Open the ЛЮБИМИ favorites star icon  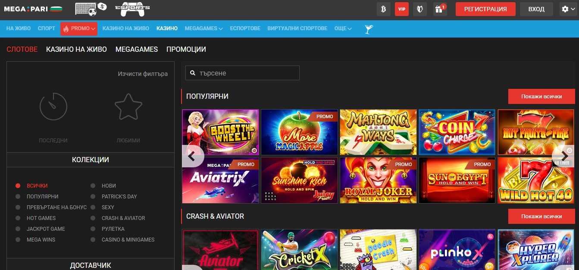128,107
